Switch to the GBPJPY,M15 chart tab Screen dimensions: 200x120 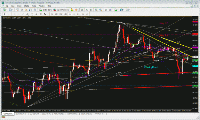pyautogui.click(x=59, y=114)
